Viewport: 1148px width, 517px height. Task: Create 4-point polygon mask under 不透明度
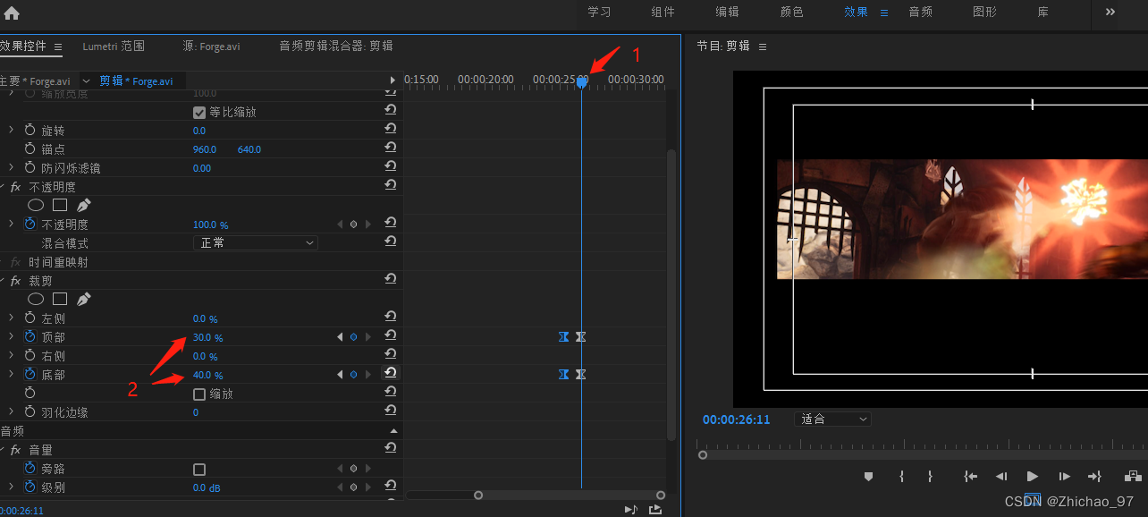click(x=60, y=205)
